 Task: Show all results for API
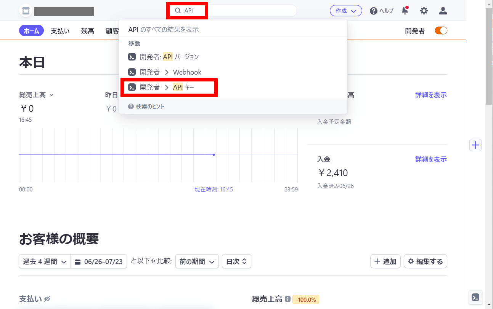[233, 29]
